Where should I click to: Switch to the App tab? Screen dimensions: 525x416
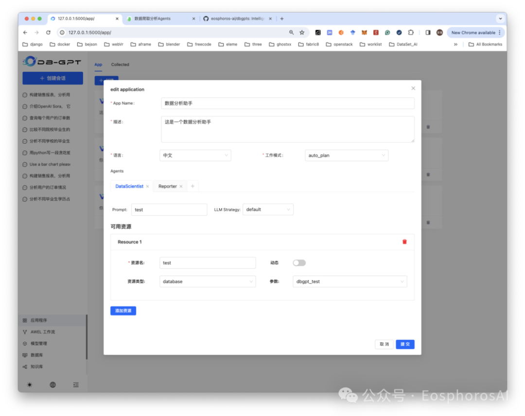tap(98, 64)
